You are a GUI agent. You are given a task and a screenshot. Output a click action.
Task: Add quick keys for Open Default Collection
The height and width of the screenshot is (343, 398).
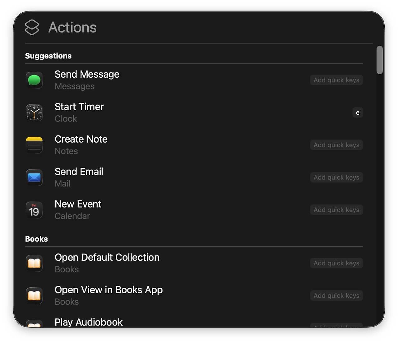[x=336, y=263]
